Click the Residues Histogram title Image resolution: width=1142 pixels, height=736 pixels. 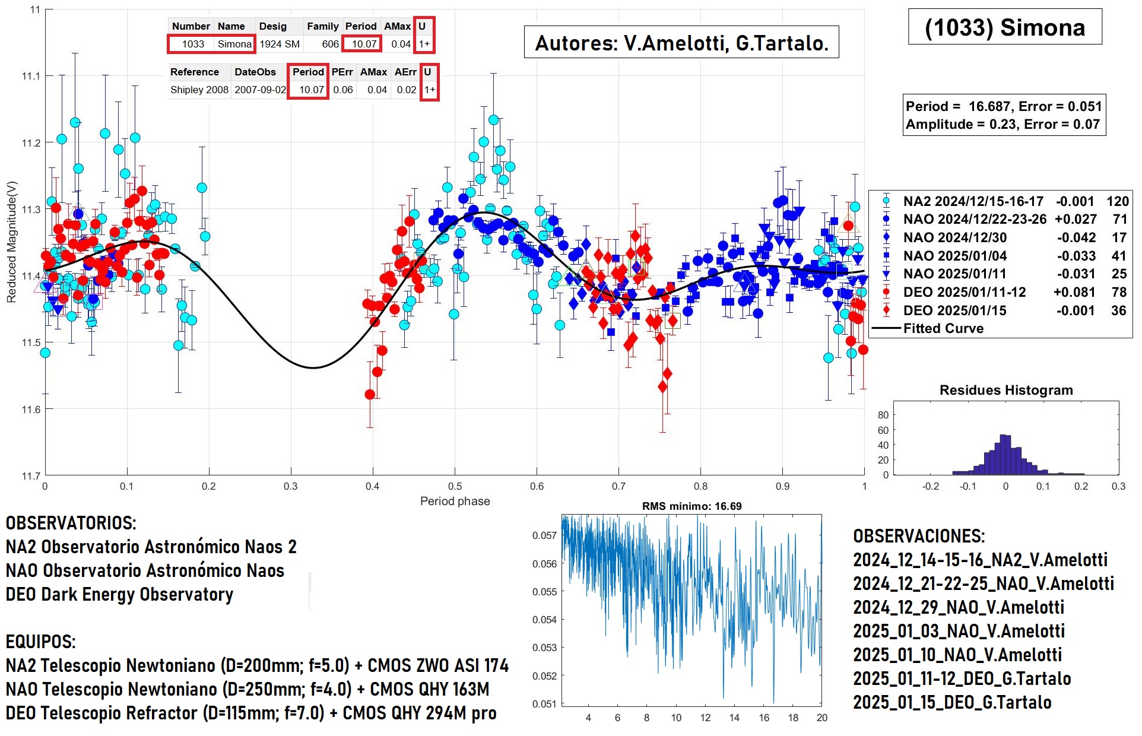point(1005,390)
